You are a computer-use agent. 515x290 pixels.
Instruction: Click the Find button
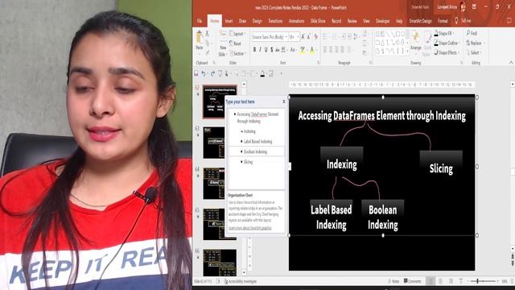[x=472, y=34]
